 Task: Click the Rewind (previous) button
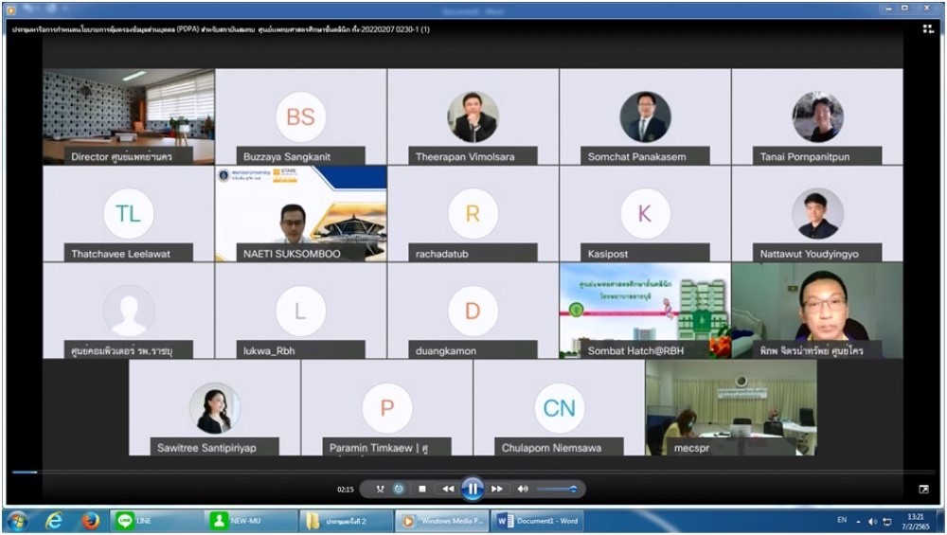pos(447,490)
